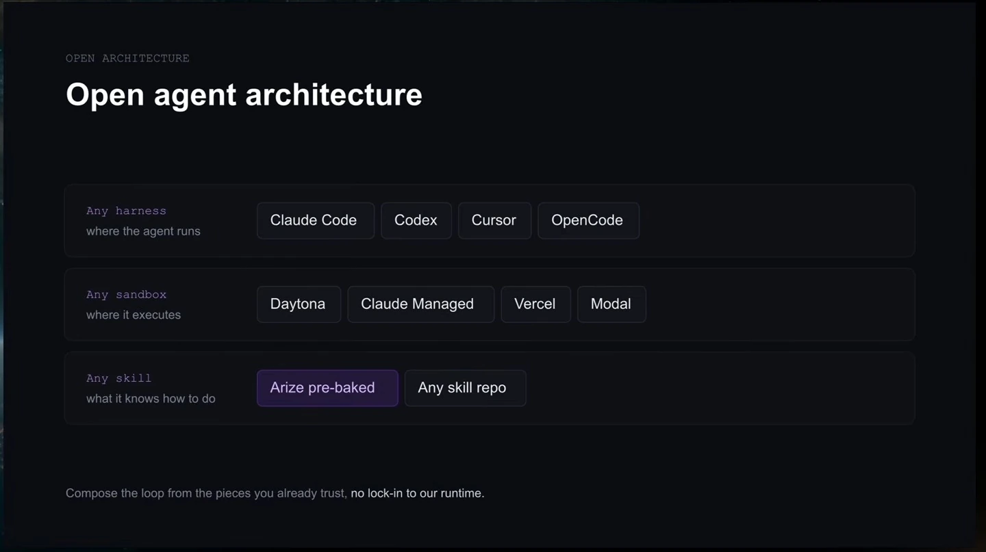Click the 'Any sandbox' row label

126,294
